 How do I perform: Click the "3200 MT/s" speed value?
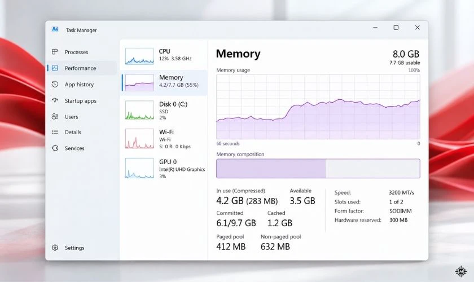401,192
